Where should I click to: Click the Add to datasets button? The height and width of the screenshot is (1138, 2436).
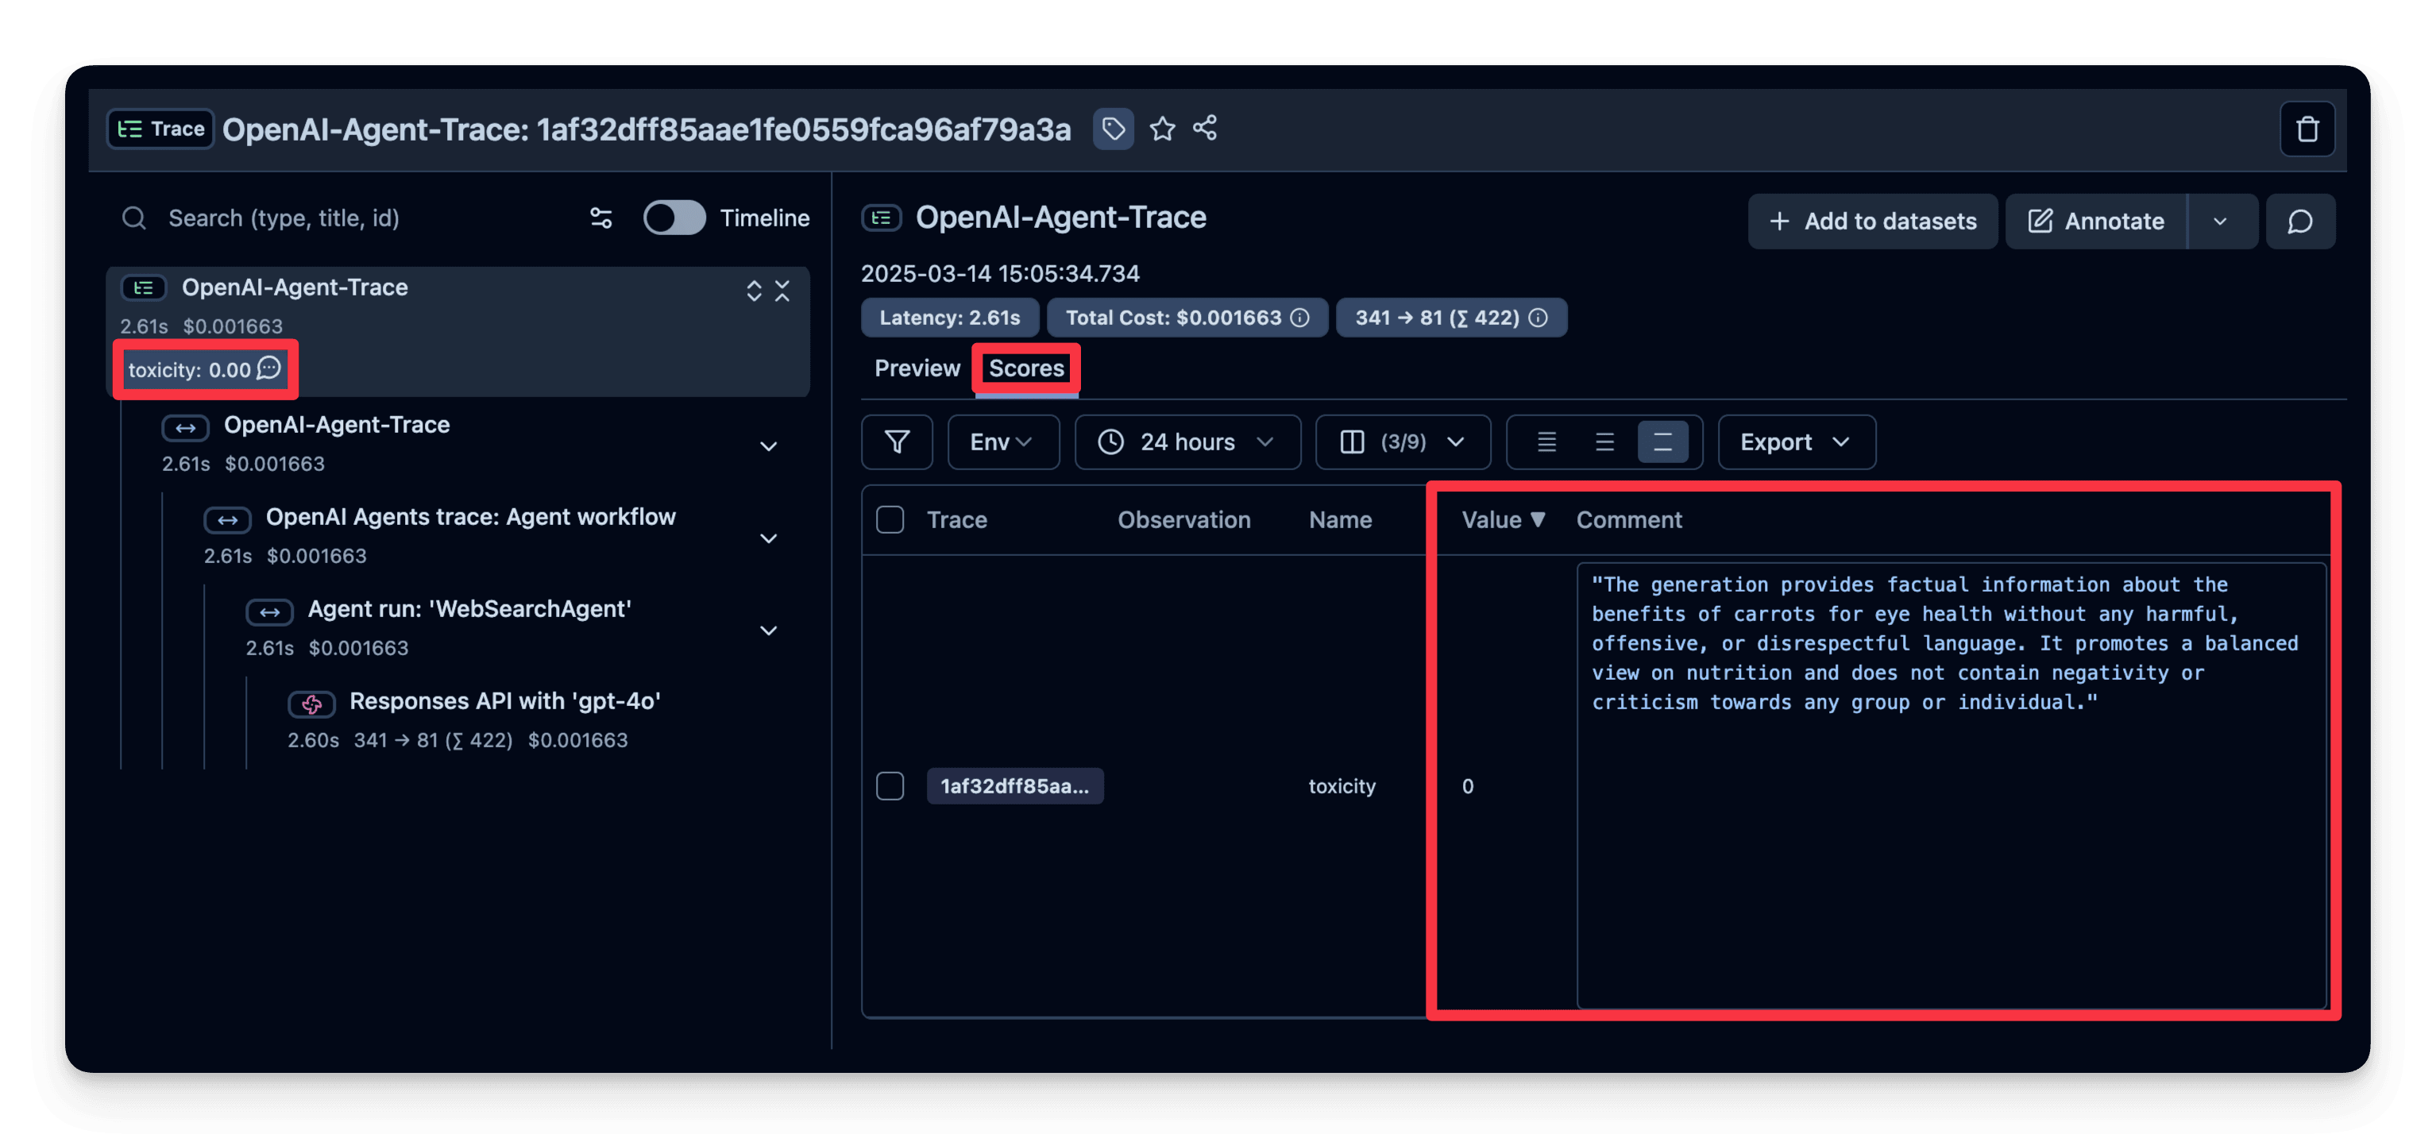1872,222
